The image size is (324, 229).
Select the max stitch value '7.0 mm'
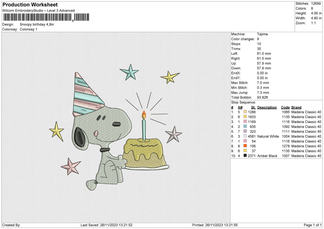263,83
